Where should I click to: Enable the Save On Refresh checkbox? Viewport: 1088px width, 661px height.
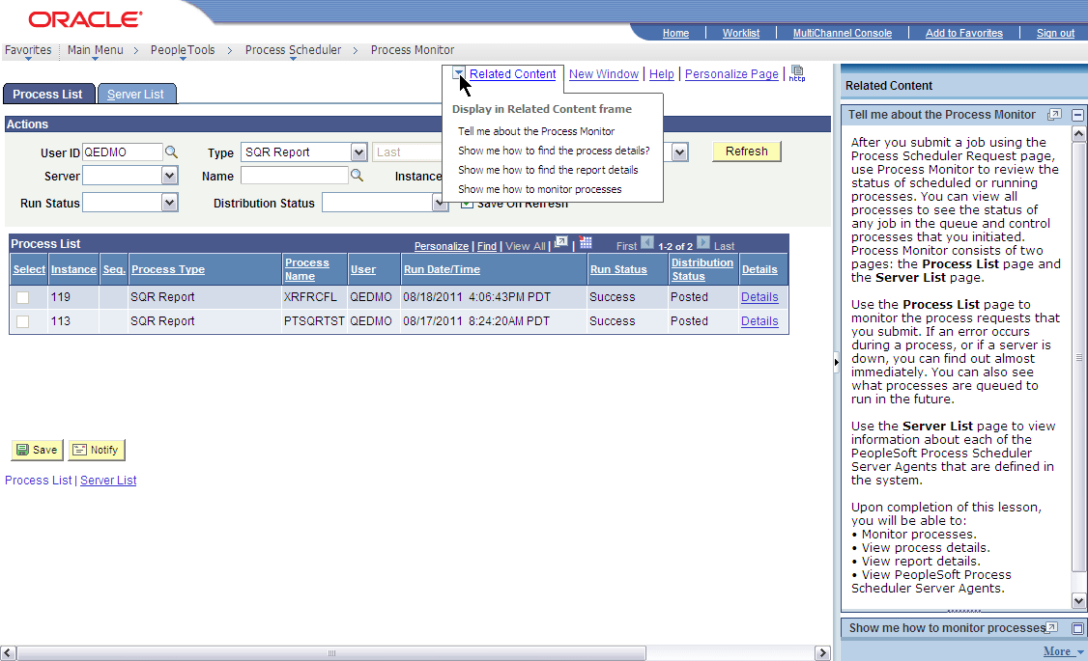pos(467,203)
